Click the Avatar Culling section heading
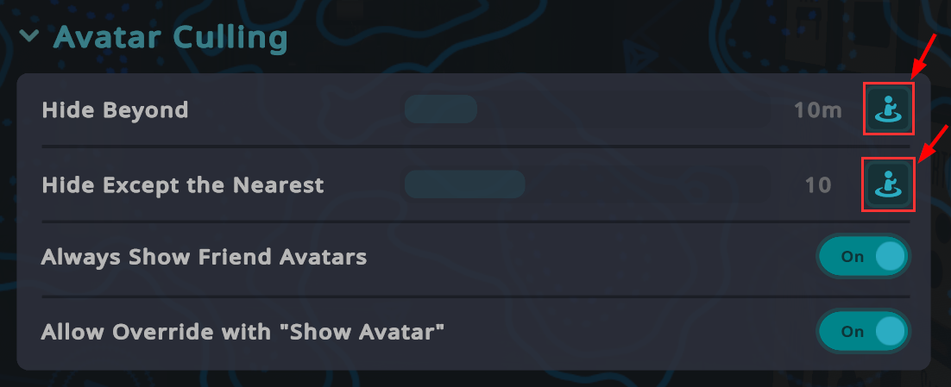 click(170, 38)
